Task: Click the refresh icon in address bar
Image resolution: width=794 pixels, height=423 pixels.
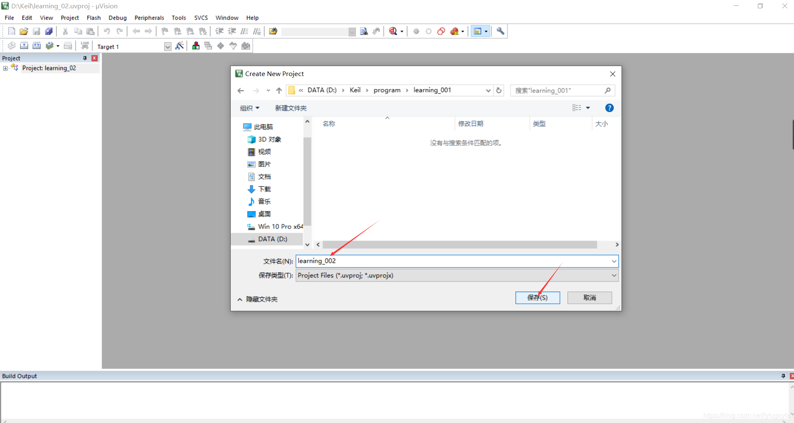Action: (499, 90)
